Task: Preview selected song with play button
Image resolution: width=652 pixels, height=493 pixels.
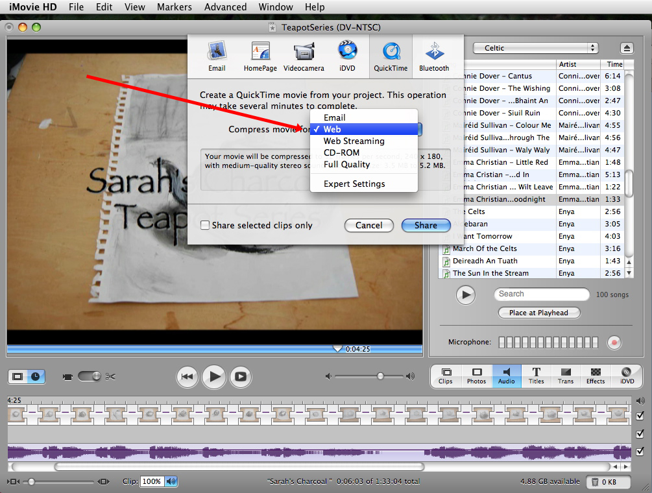Action: 466,295
